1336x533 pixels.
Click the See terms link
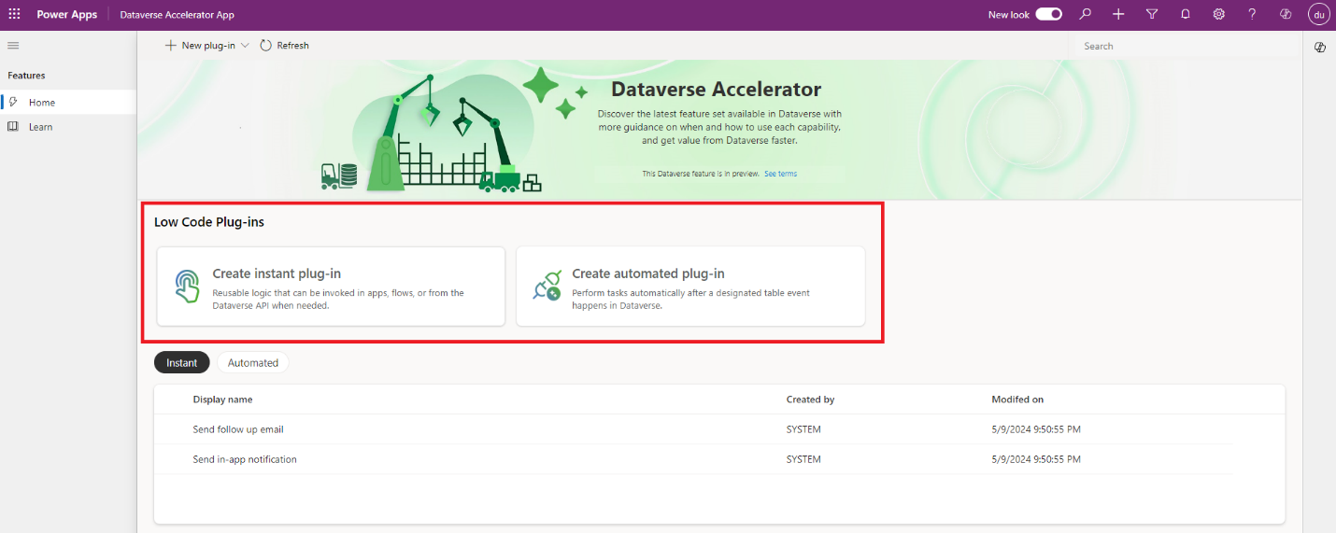(780, 174)
